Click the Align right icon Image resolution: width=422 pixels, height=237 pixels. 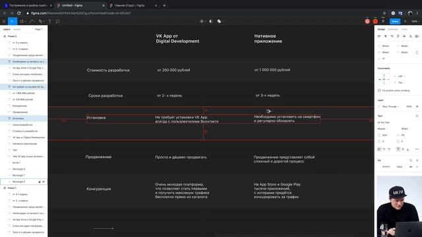coord(392,36)
